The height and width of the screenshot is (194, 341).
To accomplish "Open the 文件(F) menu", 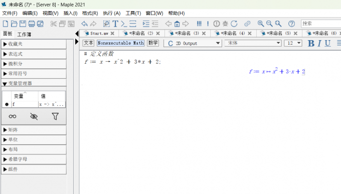I will point(10,13).
